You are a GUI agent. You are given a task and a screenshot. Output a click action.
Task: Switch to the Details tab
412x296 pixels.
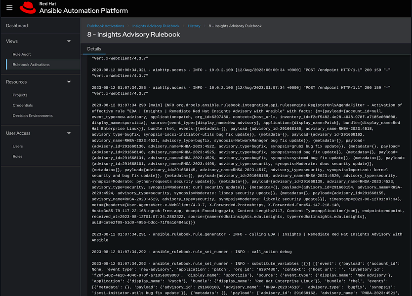pos(94,49)
